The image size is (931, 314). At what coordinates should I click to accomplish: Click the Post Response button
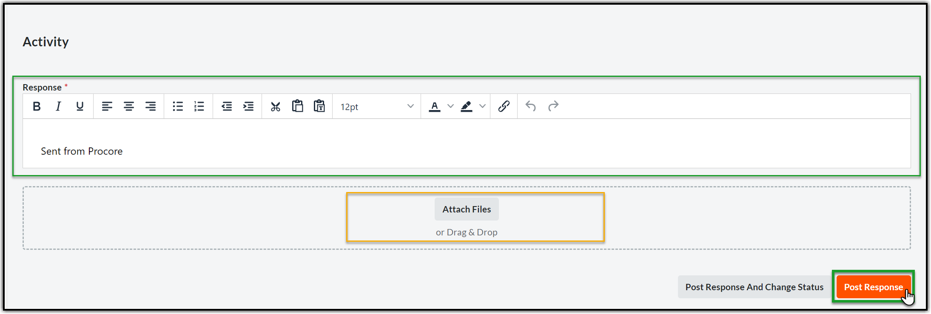pos(873,287)
